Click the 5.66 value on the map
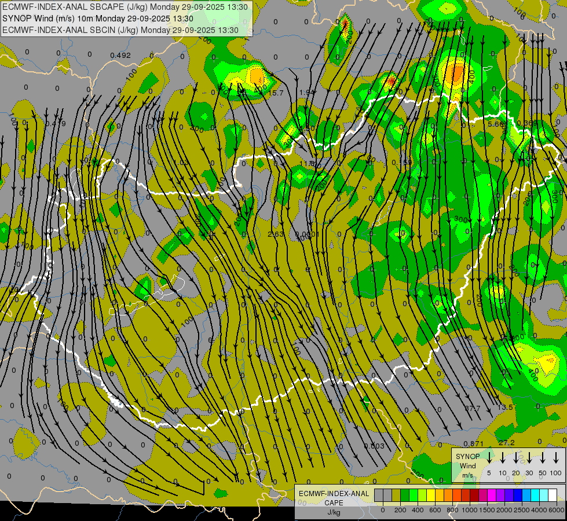 (495, 124)
